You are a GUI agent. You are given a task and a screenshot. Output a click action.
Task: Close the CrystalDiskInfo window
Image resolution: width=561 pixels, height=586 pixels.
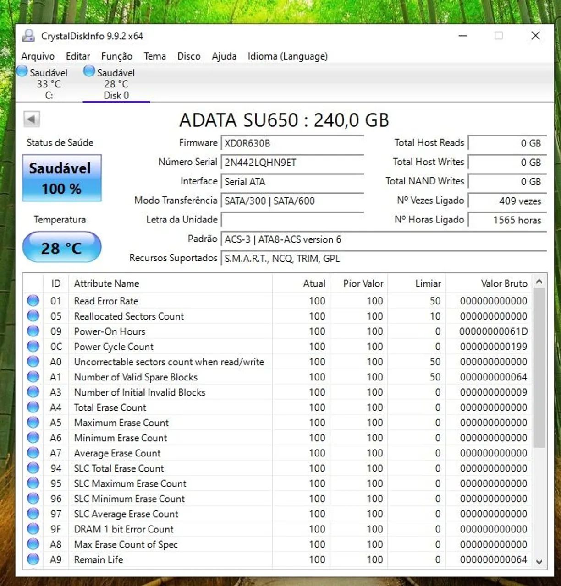click(535, 36)
